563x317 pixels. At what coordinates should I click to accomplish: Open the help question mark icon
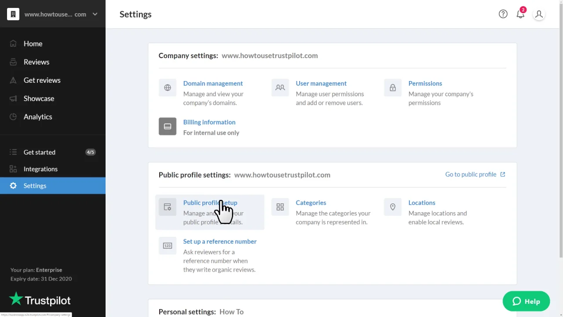click(503, 14)
